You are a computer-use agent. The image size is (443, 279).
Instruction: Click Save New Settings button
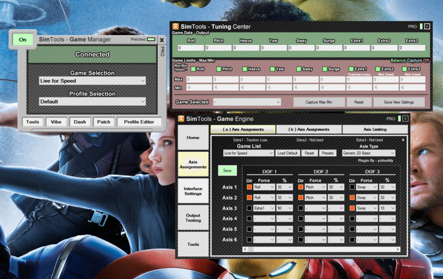(x=398, y=102)
